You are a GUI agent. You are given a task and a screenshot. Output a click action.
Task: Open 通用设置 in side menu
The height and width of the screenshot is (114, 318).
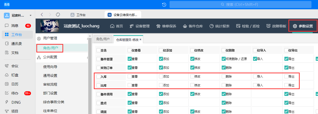(50, 76)
